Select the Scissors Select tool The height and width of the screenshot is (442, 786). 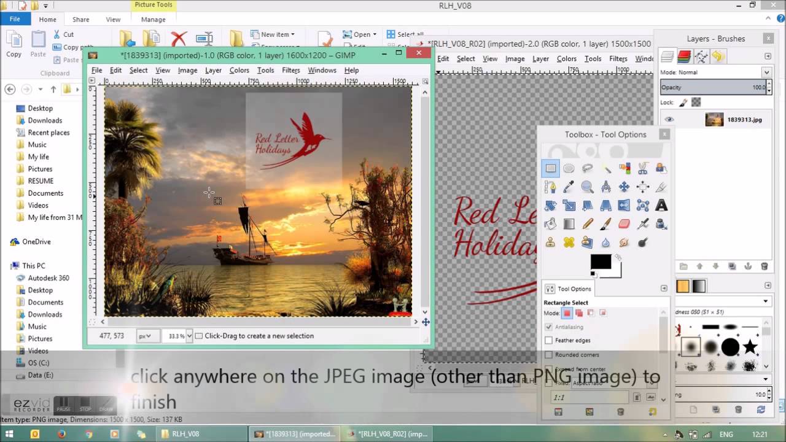tap(643, 168)
